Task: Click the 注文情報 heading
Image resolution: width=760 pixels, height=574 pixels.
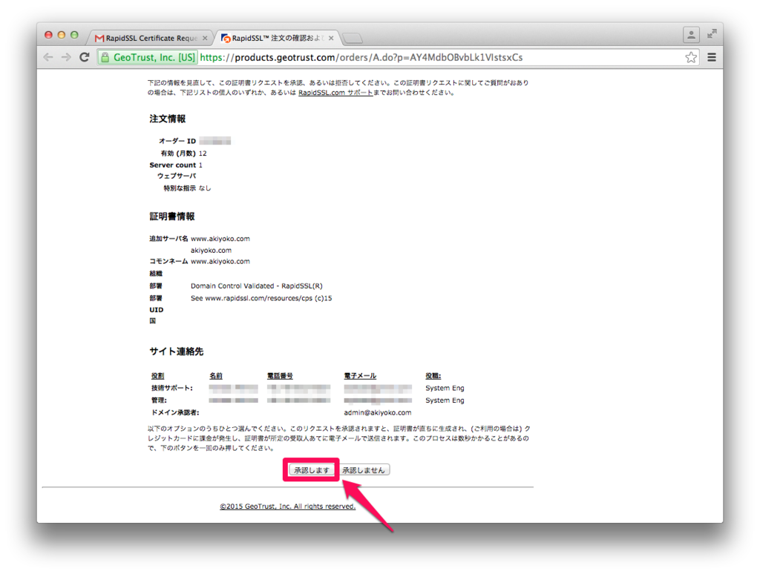Action: tap(168, 119)
